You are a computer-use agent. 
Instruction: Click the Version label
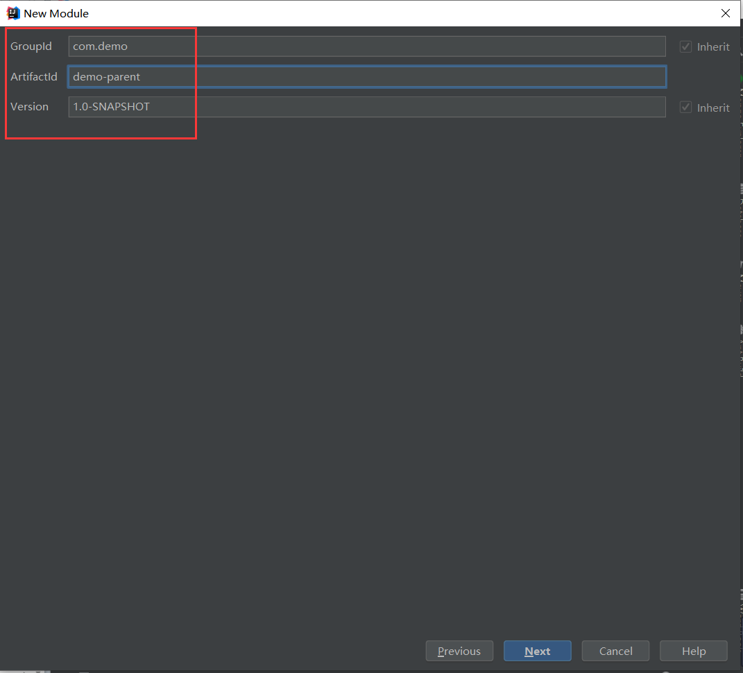coord(29,107)
